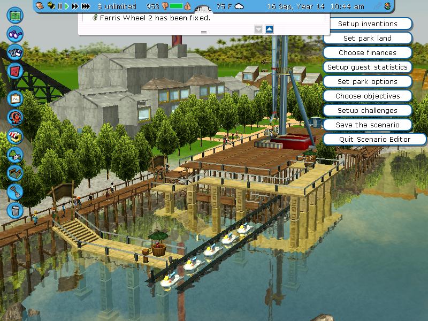Open Choose objectives menu item
The height and width of the screenshot is (321, 428).
tap(367, 96)
